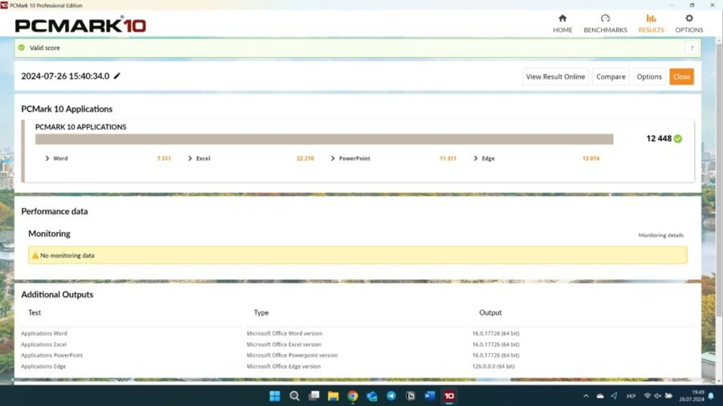Open the Options gear tab

[689, 23]
